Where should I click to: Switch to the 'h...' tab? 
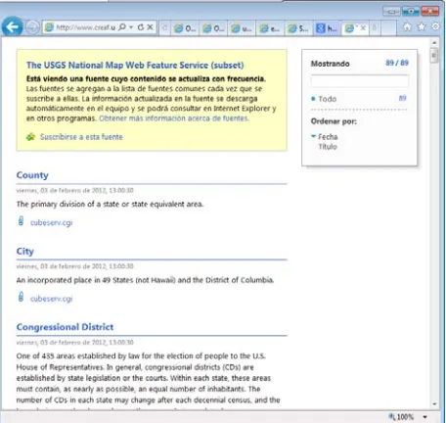[327, 28]
